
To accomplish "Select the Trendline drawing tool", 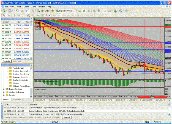I will pos(24,15).
